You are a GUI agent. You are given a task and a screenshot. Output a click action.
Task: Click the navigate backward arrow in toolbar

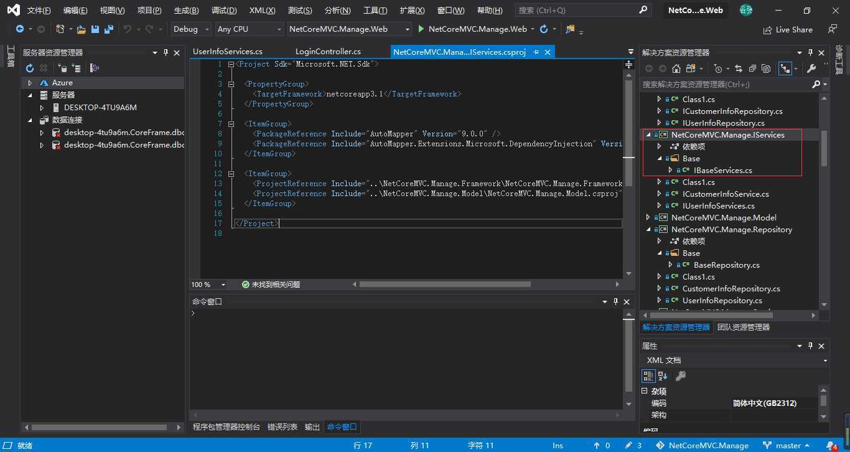[x=20, y=29]
